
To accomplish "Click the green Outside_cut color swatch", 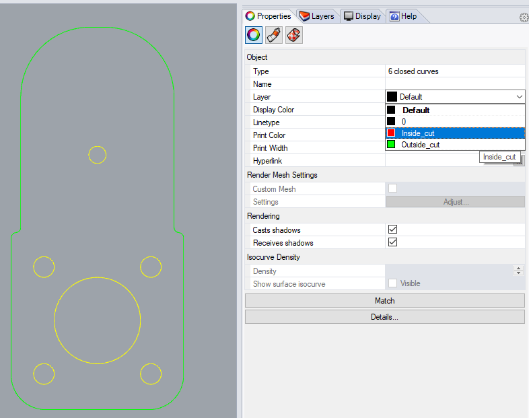I will tap(391, 145).
